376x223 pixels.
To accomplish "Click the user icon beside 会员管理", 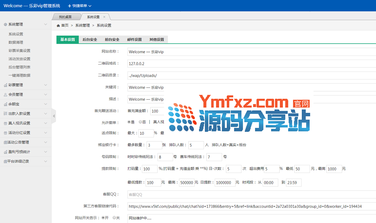I will (x=5, y=94).
